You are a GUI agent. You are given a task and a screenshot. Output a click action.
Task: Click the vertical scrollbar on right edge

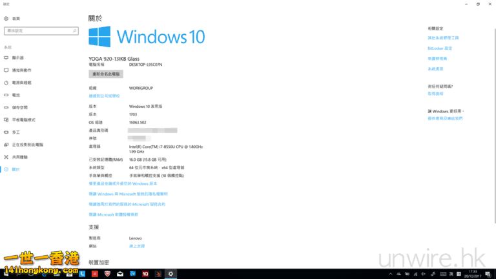495,126
